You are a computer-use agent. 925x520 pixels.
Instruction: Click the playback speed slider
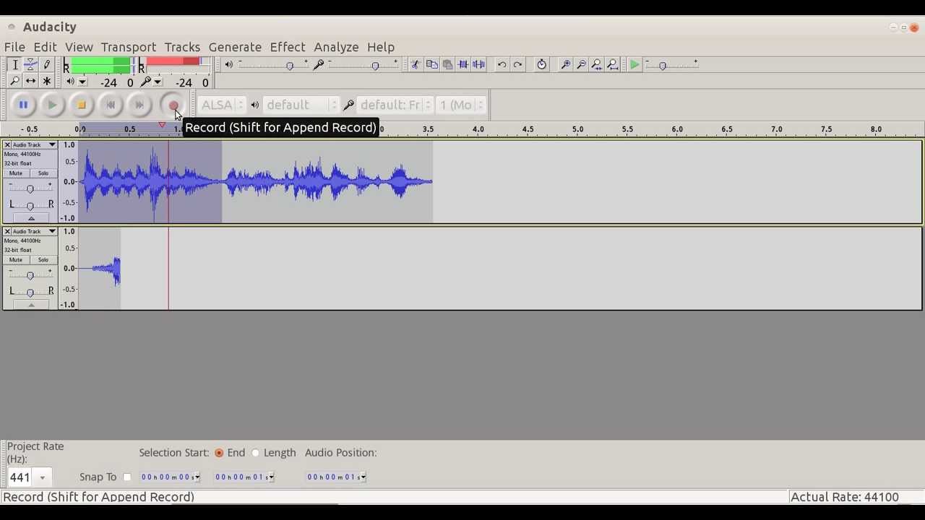[x=672, y=65]
